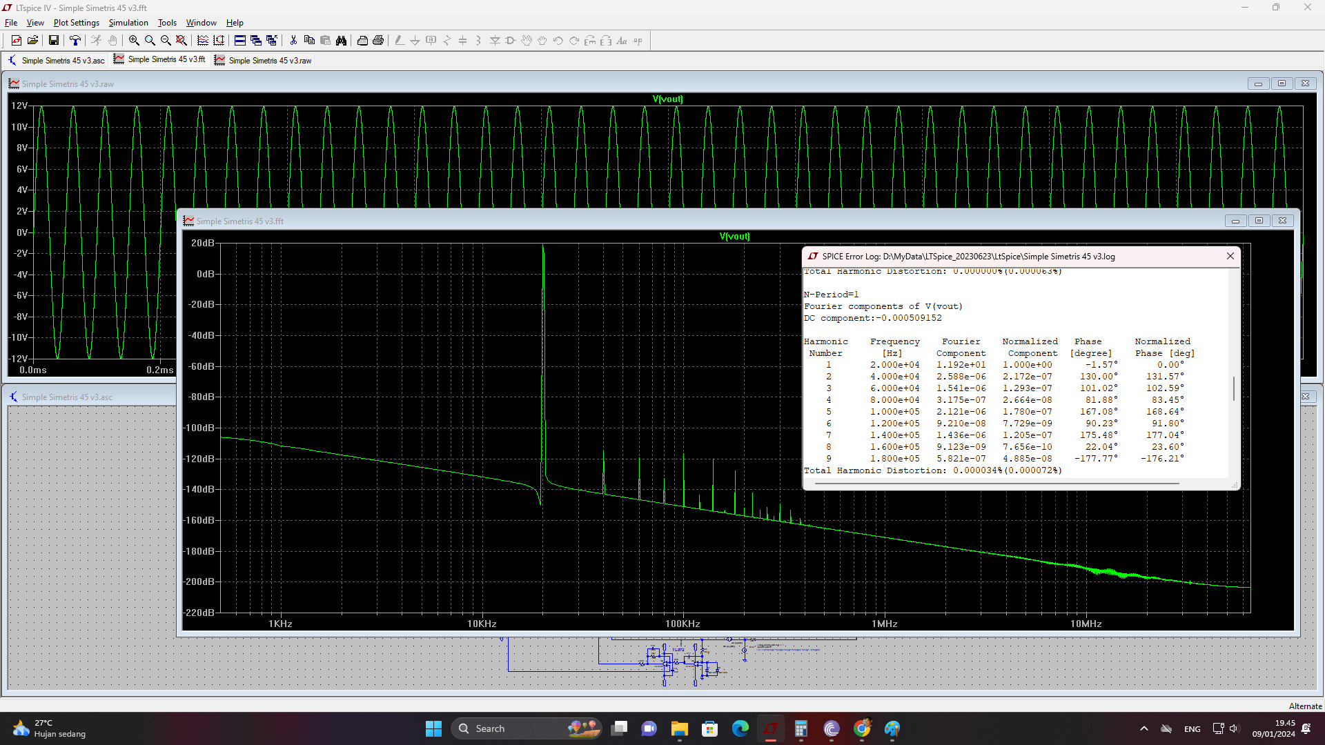Screen dimensions: 1325x745
Task: Click the 0.2ms time axis label
Action: 159,370
